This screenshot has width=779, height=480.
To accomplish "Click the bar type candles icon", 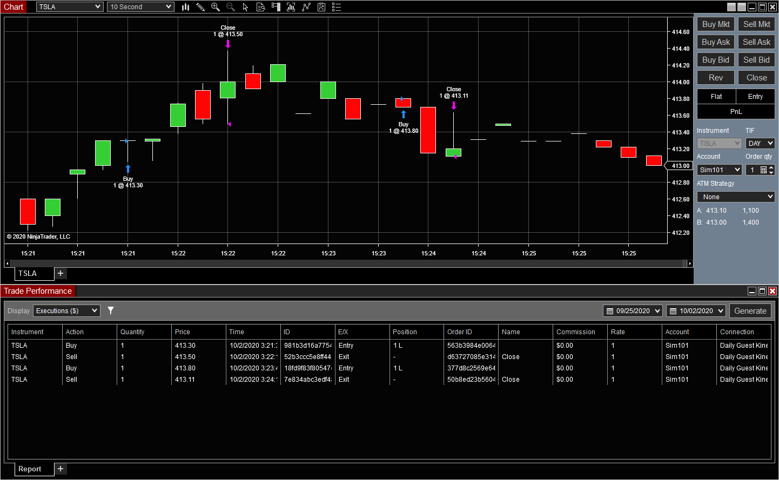I will pos(185,7).
